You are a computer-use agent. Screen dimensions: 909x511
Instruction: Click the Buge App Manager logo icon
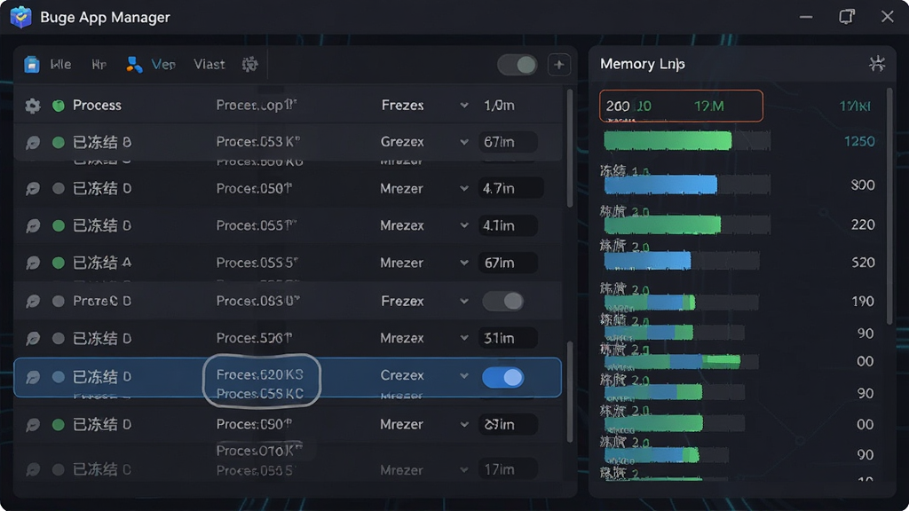tap(21, 17)
